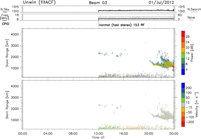Click the '4000' tick on power panel
This screenshot has height=139, width=201.
[15, 34]
